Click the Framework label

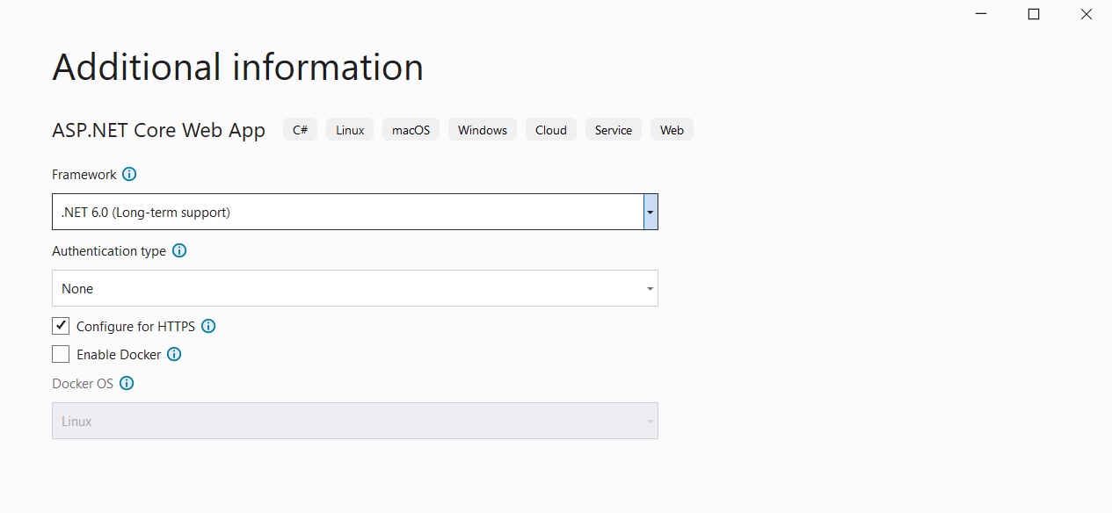coord(84,174)
